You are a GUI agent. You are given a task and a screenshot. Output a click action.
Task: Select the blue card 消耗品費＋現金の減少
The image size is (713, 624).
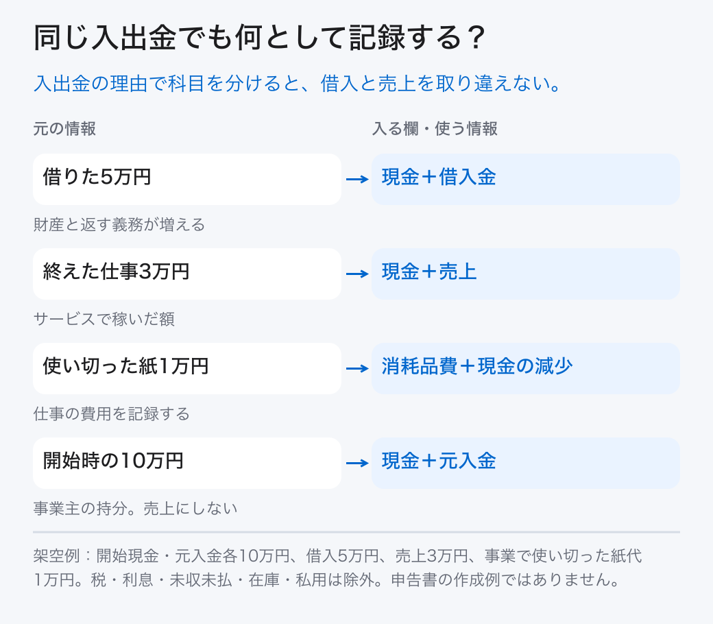coord(526,368)
